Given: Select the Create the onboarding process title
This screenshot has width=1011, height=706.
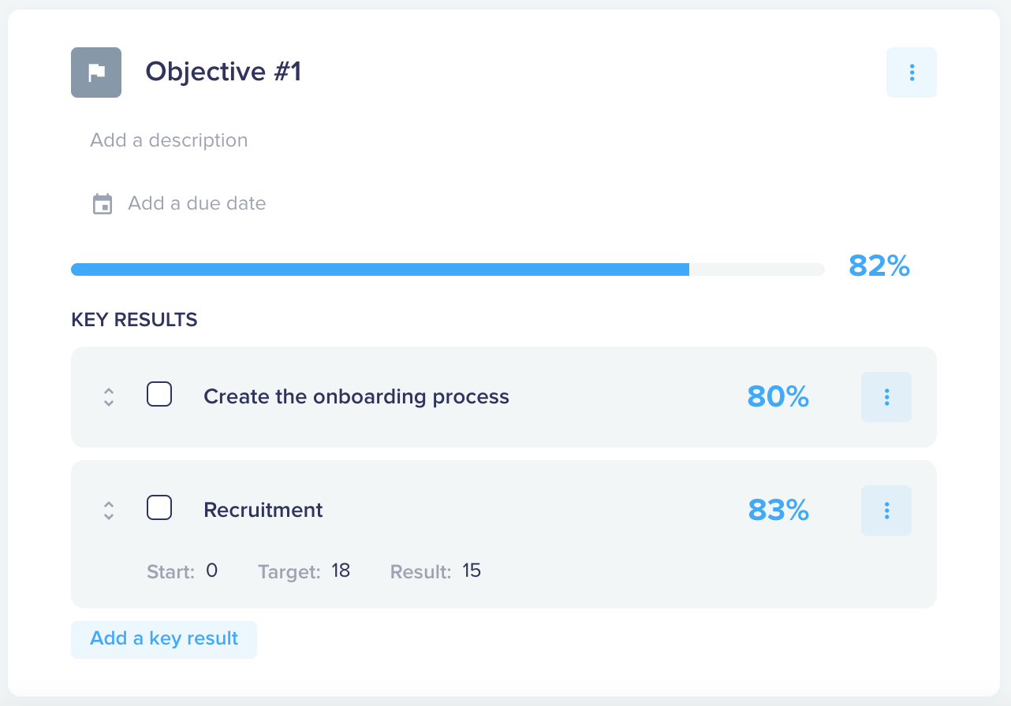Looking at the screenshot, I should pyautogui.click(x=356, y=396).
